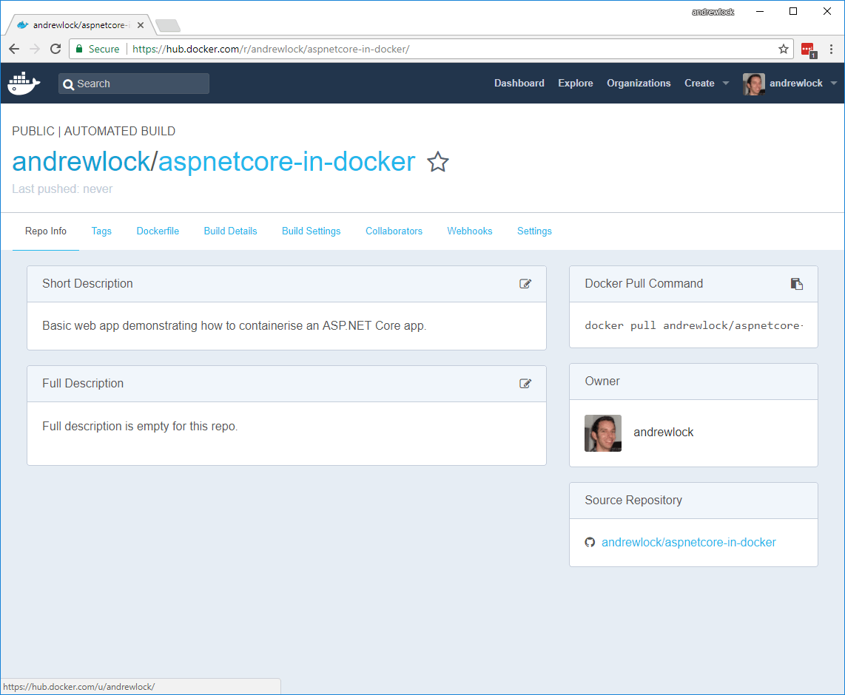Expand the andrewlock account dropdown arrow
The height and width of the screenshot is (695, 845).
(x=834, y=84)
